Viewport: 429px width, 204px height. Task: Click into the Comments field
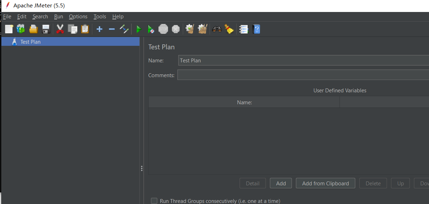coord(303,75)
